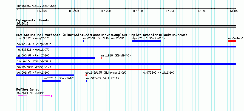Select the esv2608515 (McKernan2009) label
This screenshot has height=111, width=244.
coord(104,38)
